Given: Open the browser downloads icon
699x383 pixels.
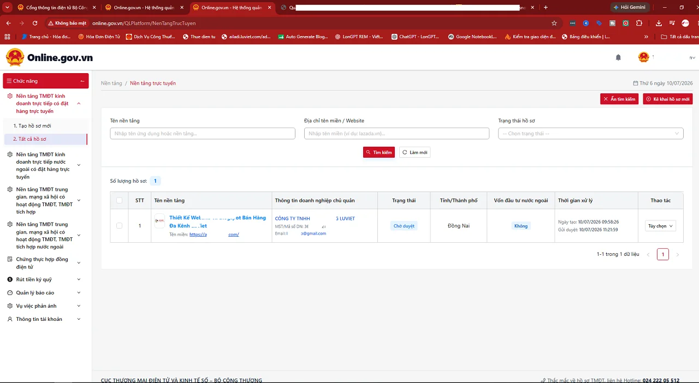Looking at the screenshot, I should click(659, 23).
